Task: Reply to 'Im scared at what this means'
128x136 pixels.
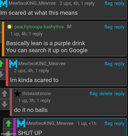Action: pyautogui.click(x=119, y=4)
